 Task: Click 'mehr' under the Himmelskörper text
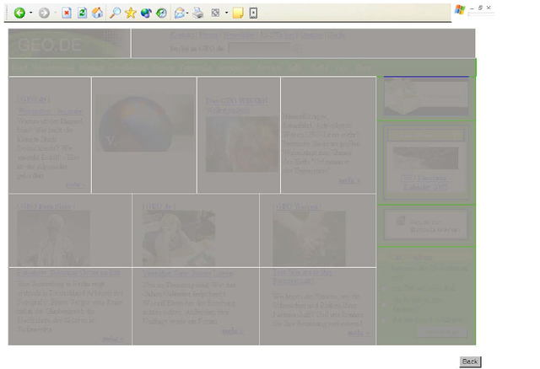[x=348, y=180]
